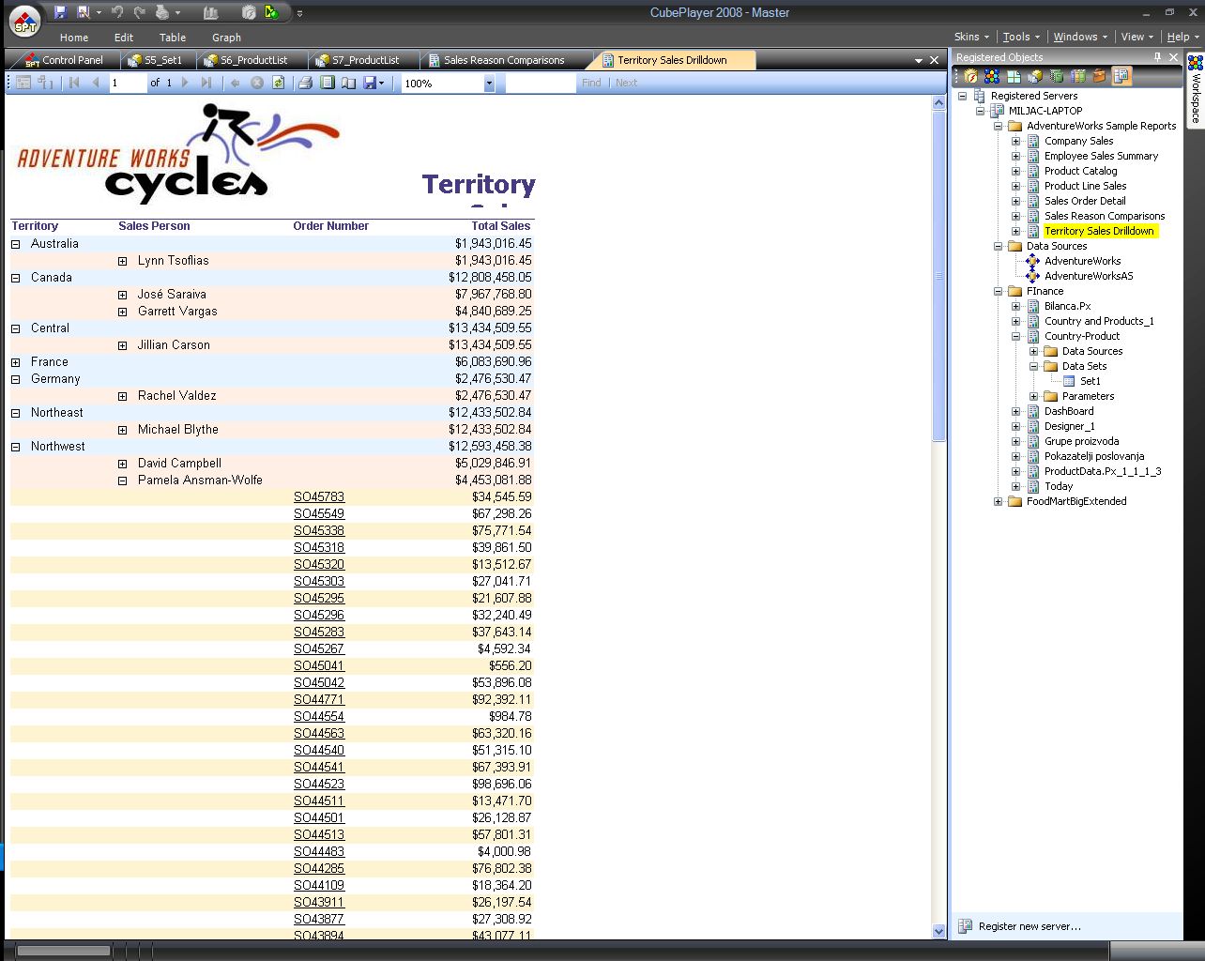Expand the Lynn Tsoflias sales person row

[x=123, y=261]
